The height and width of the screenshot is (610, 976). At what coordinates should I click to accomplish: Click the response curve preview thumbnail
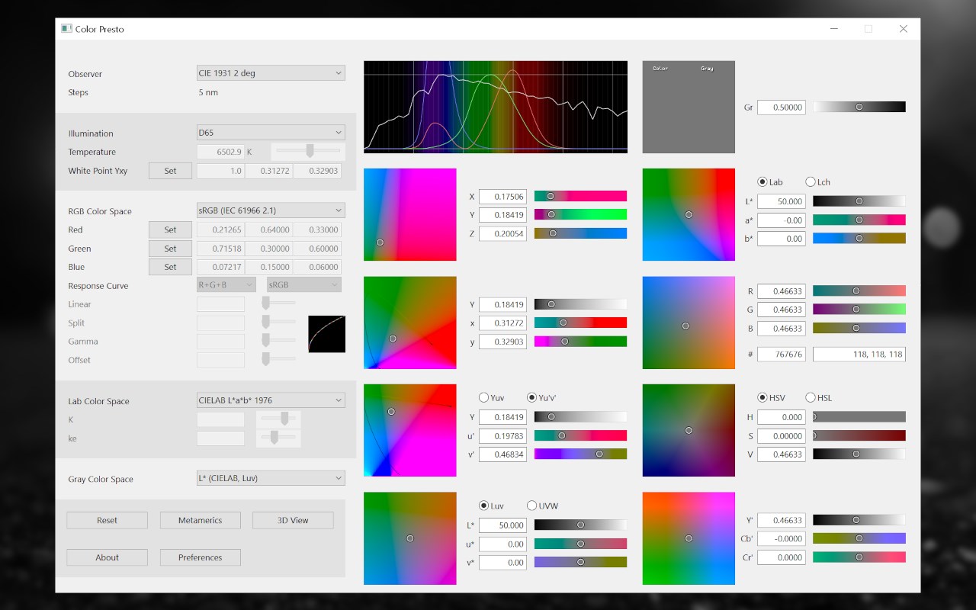pos(326,334)
